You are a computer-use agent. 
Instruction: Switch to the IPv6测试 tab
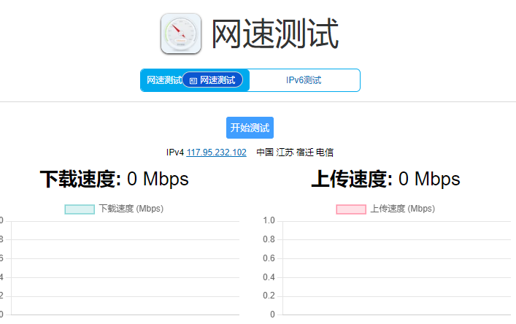[x=304, y=80]
